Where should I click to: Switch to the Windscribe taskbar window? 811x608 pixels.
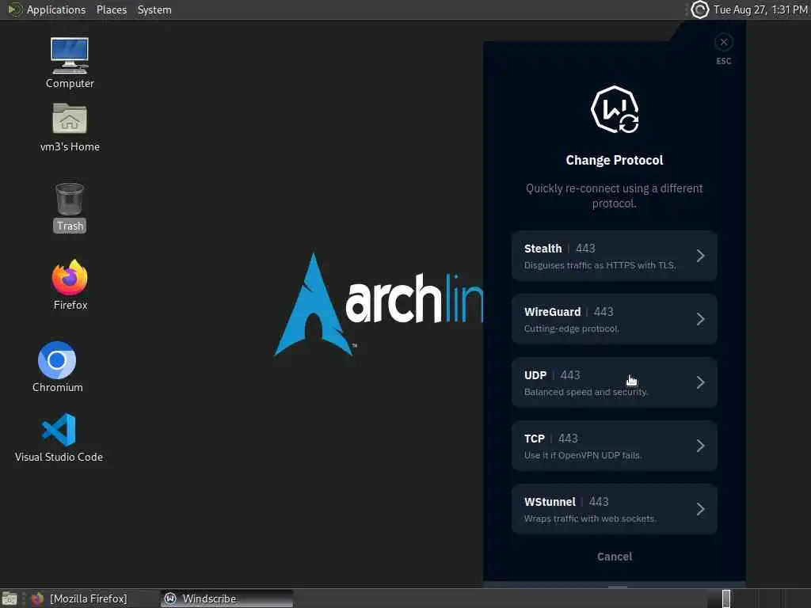pos(227,598)
